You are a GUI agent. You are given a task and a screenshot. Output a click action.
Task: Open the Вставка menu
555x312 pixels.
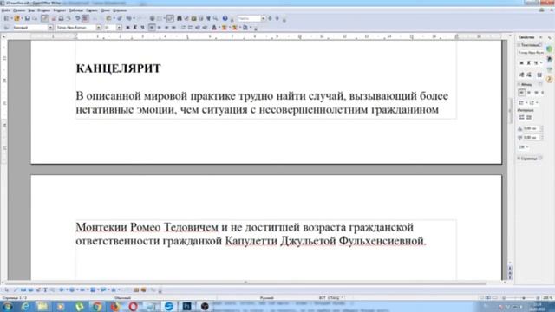click(x=44, y=10)
